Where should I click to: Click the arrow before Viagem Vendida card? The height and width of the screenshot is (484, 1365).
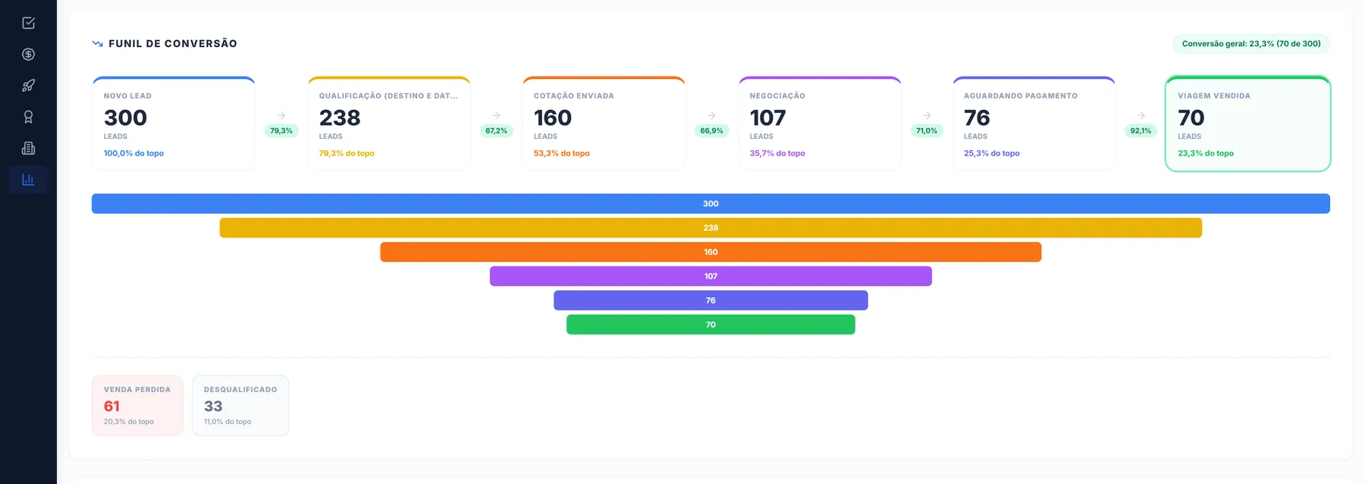[1141, 115]
